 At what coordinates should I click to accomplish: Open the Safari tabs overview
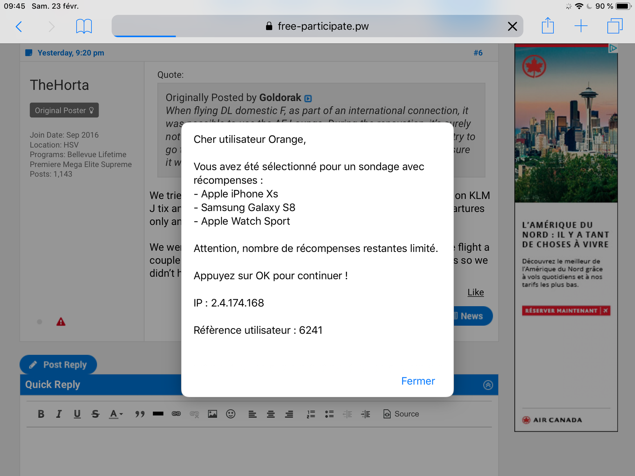pyautogui.click(x=615, y=26)
